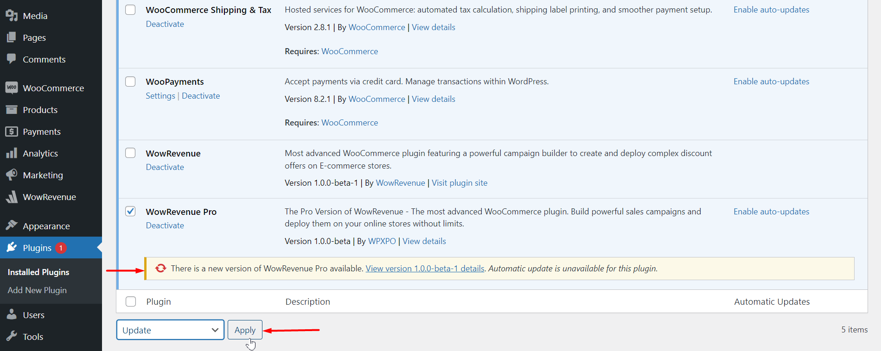Check the WowRevenue plugin checkbox

pyautogui.click(x=130, y=153)
